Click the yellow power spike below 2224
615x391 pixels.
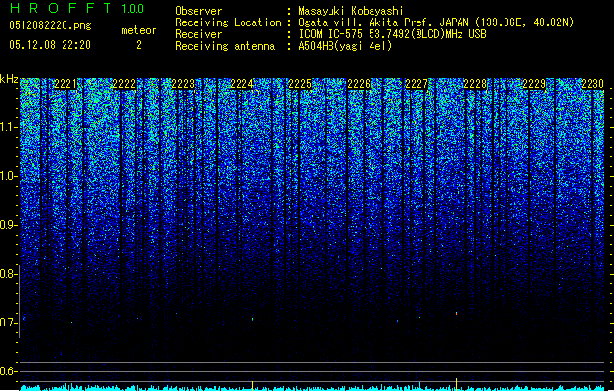252,385
